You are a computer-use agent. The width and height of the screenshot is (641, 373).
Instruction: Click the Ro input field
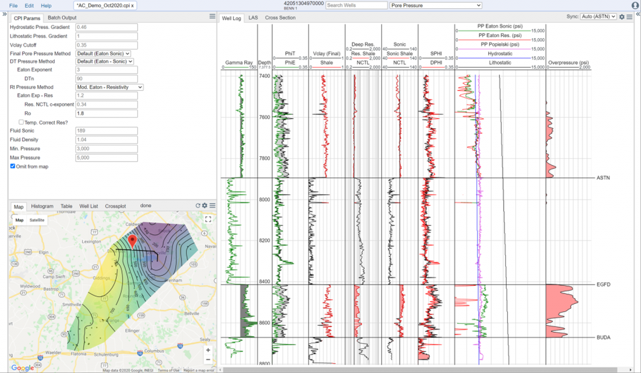(x=106, y=113)
